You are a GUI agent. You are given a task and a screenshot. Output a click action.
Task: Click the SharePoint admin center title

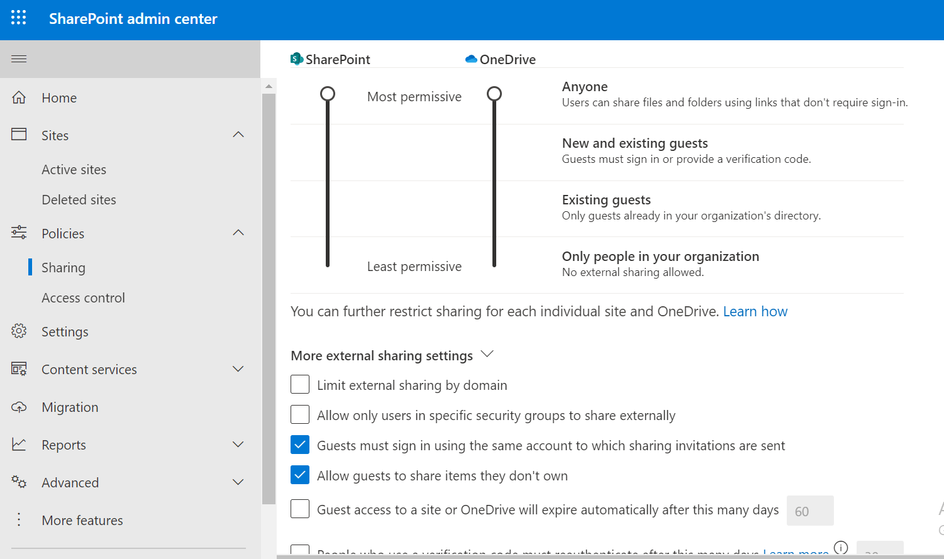click(133, 19)
